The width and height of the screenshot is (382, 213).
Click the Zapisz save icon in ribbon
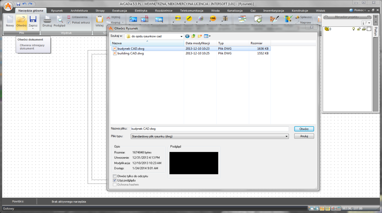click(33, 20)
